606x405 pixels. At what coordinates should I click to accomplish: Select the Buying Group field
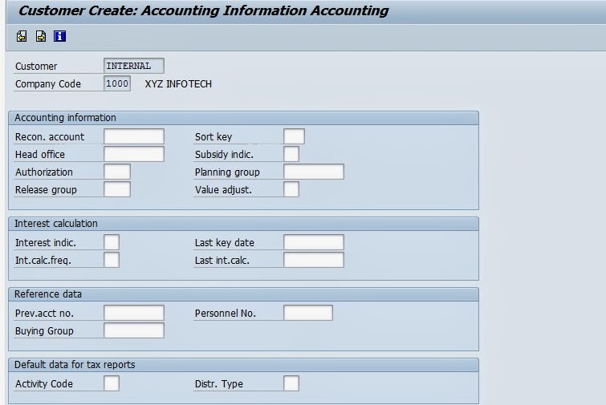click(x=134, y=330)
